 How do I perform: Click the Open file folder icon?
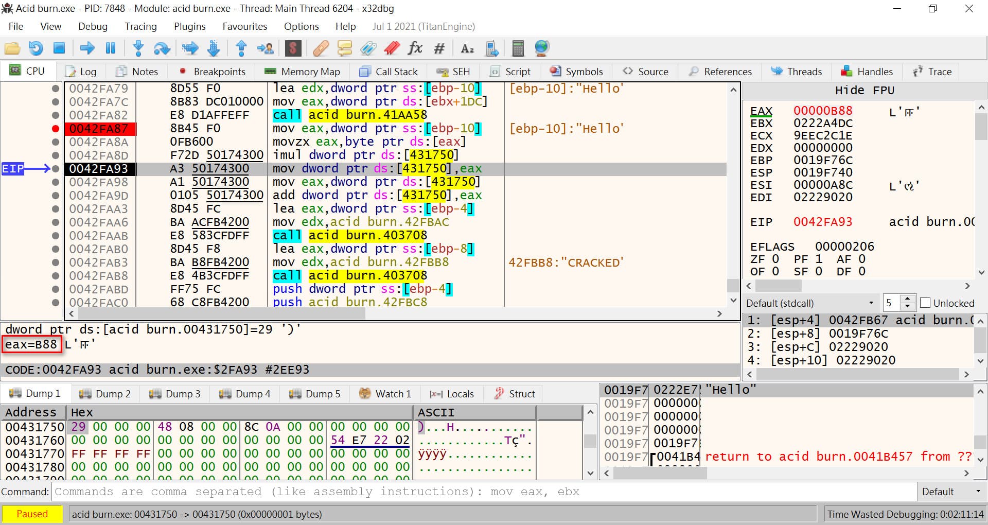12,48
